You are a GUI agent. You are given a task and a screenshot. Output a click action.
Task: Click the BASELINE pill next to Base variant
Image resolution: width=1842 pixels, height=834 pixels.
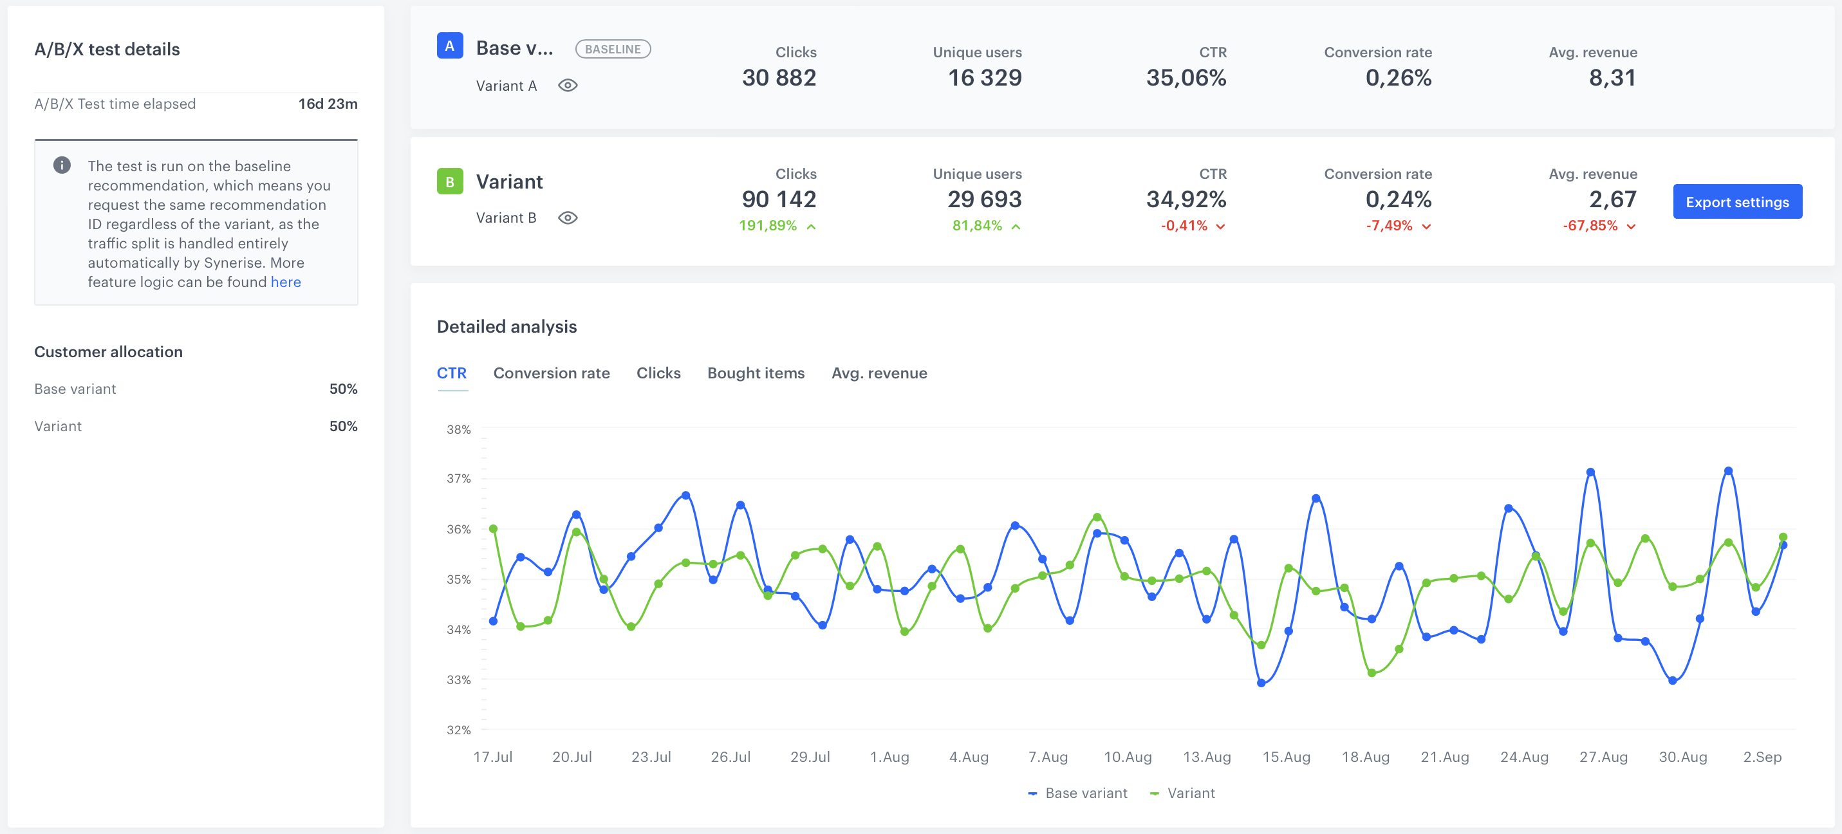click(613, 49)
